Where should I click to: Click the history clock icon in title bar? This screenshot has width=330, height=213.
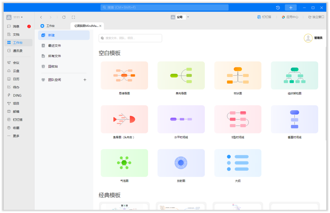coord(278,8)
